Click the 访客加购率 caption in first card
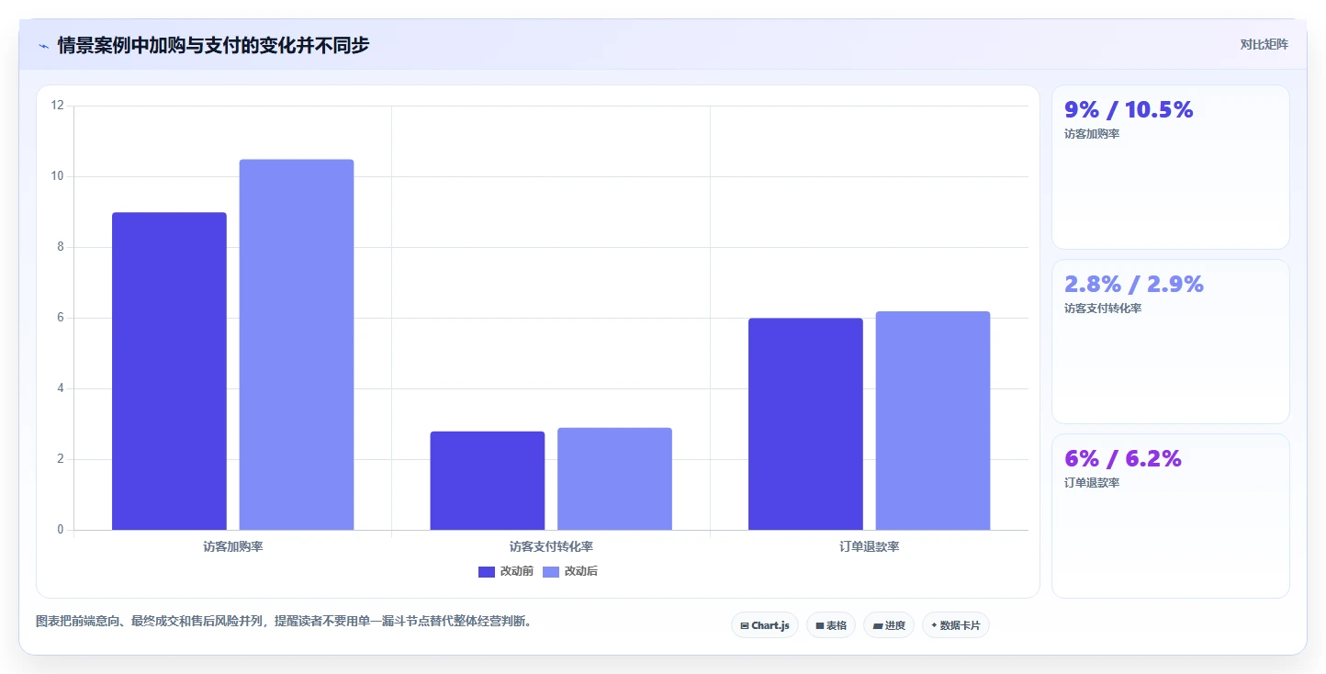The width and height of the screenshot is (1326, 674). tap(1092, 134)
